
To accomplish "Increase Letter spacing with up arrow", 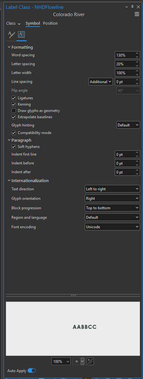I will [x=137, y=62].
